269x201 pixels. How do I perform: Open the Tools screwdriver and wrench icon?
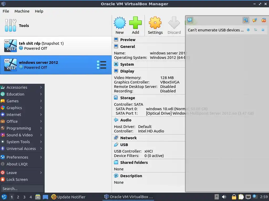click(11, 25)
